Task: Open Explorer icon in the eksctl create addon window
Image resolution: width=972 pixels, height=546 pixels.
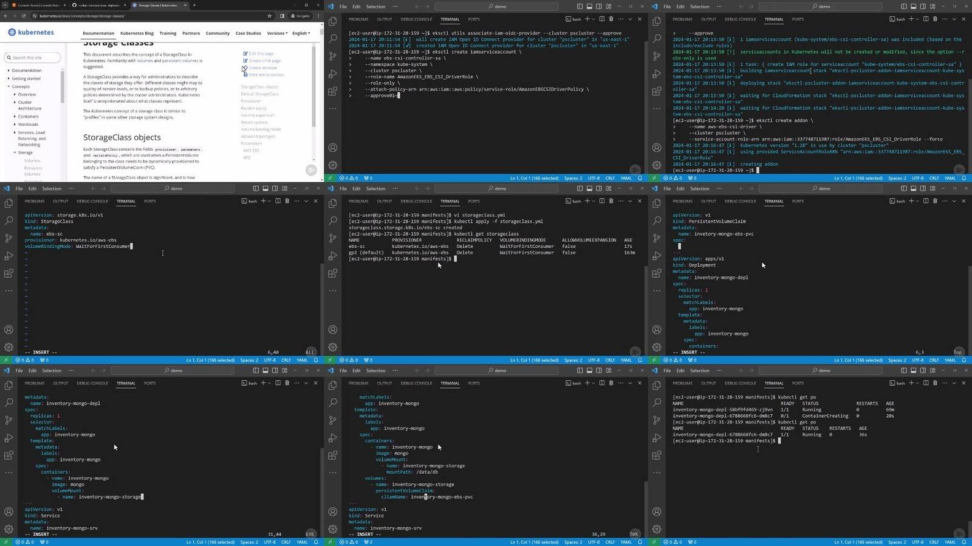Action: [x=657, y=21]
